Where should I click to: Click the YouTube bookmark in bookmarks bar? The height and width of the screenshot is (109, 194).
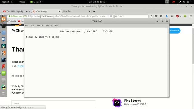pos(21,21)
